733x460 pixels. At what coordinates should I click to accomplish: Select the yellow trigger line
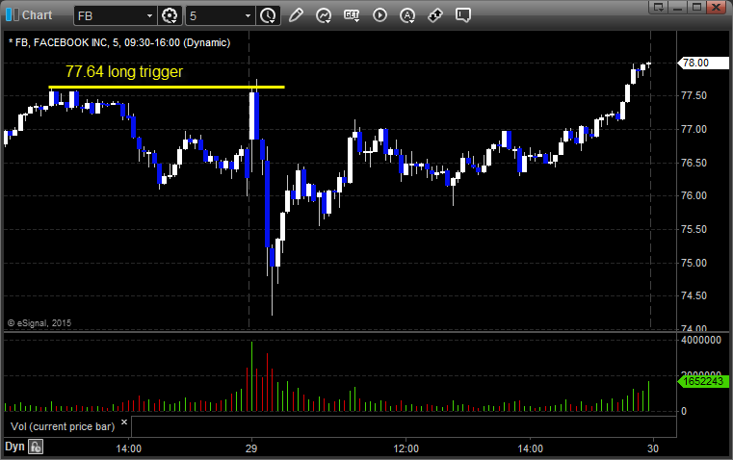(167, 87)
